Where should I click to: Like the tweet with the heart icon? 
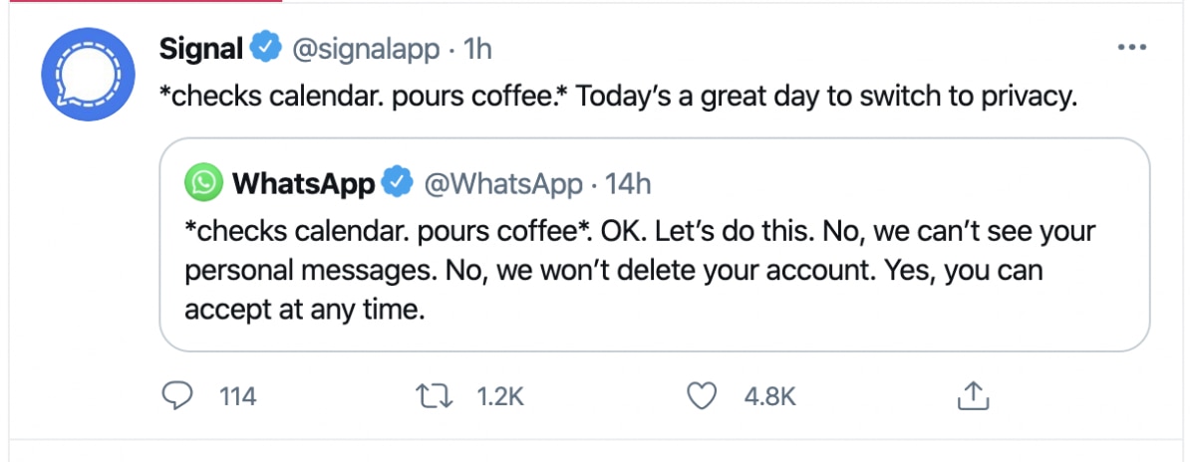click(x=704, y=396)
